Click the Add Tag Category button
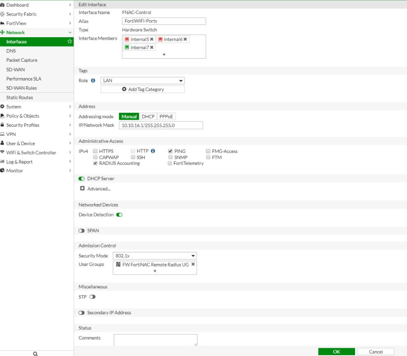Viewport: 407px width, 356px height. pos(142,89)
